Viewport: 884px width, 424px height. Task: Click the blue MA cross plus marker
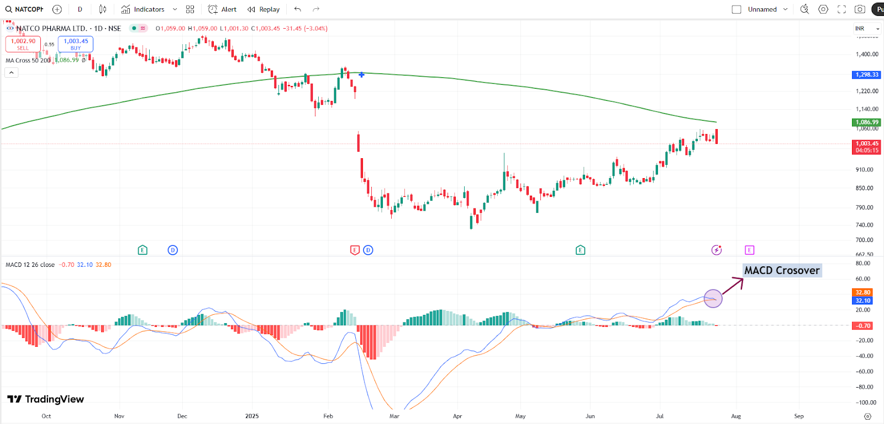[361, 74]
